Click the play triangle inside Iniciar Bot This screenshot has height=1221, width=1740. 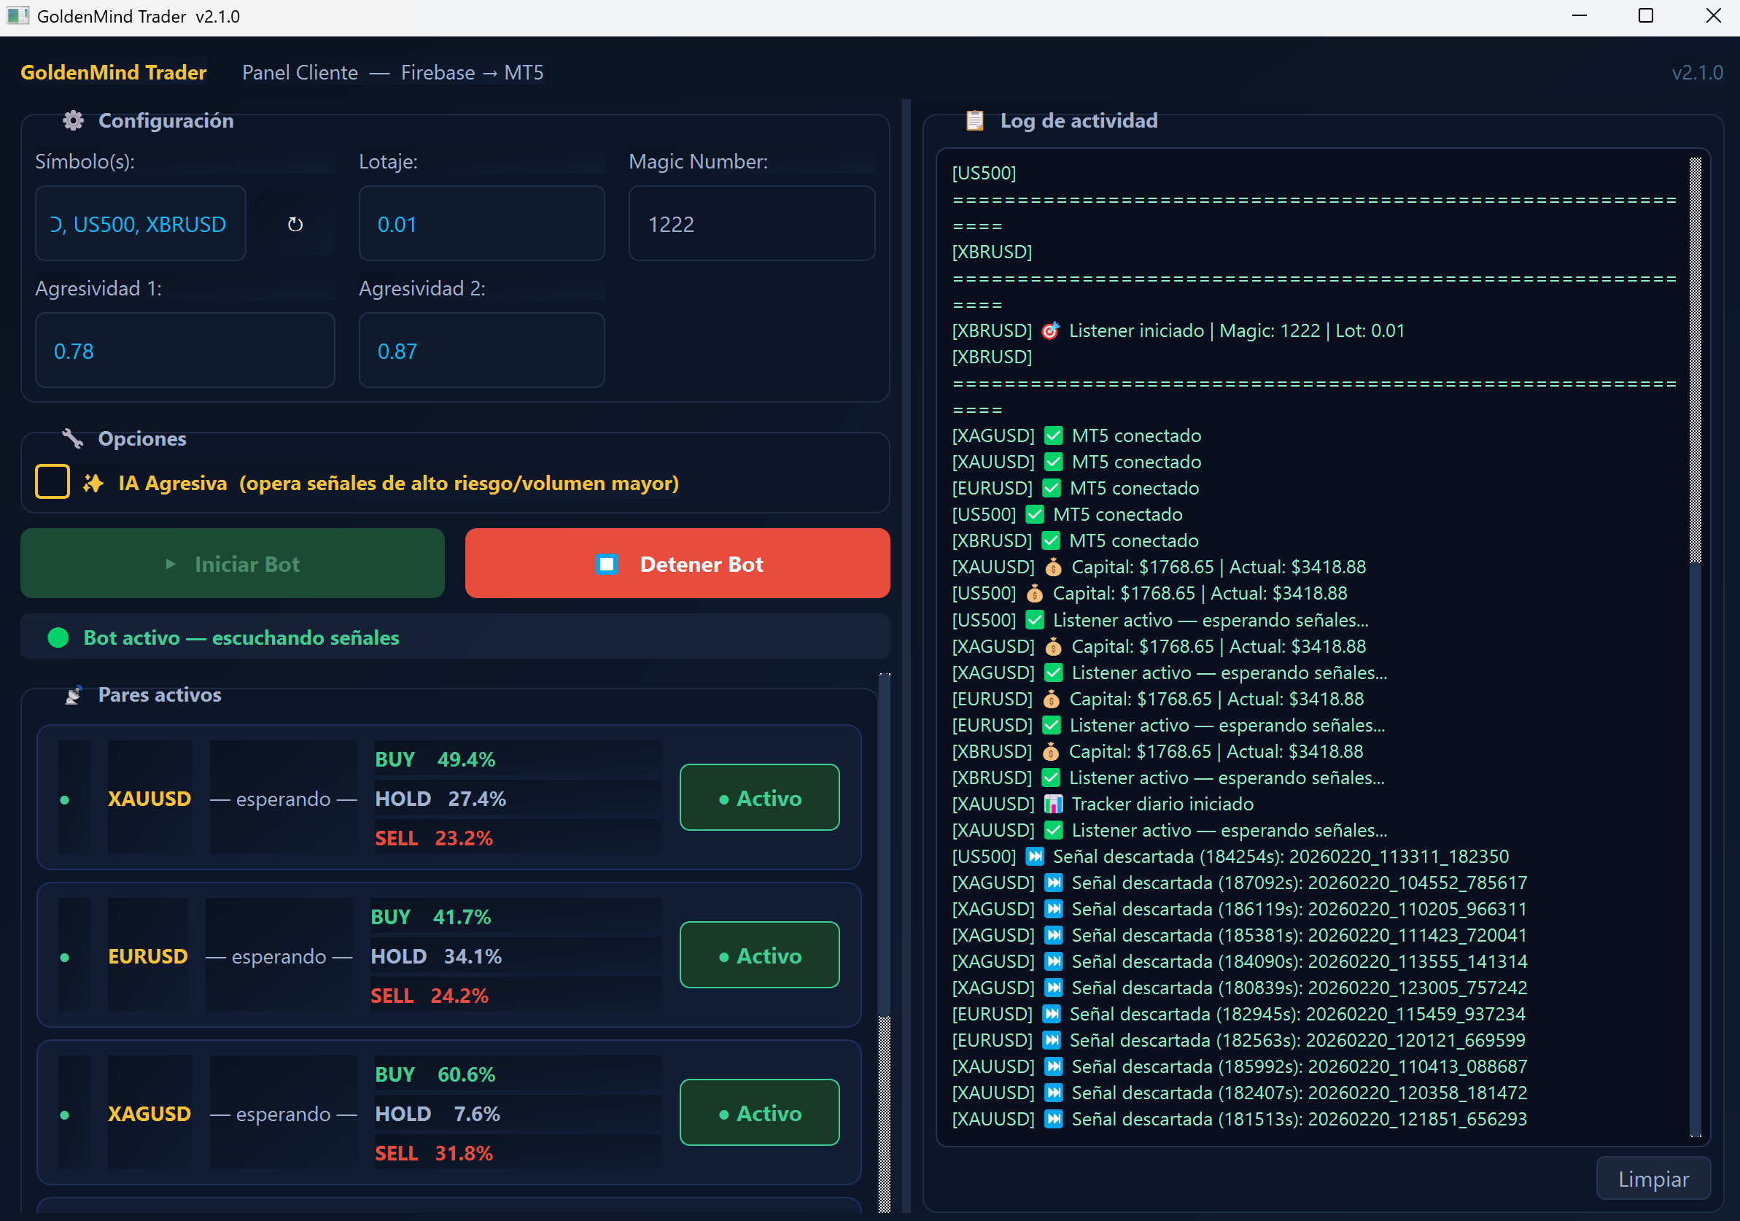pyautogui.click(x=171, y=564)
